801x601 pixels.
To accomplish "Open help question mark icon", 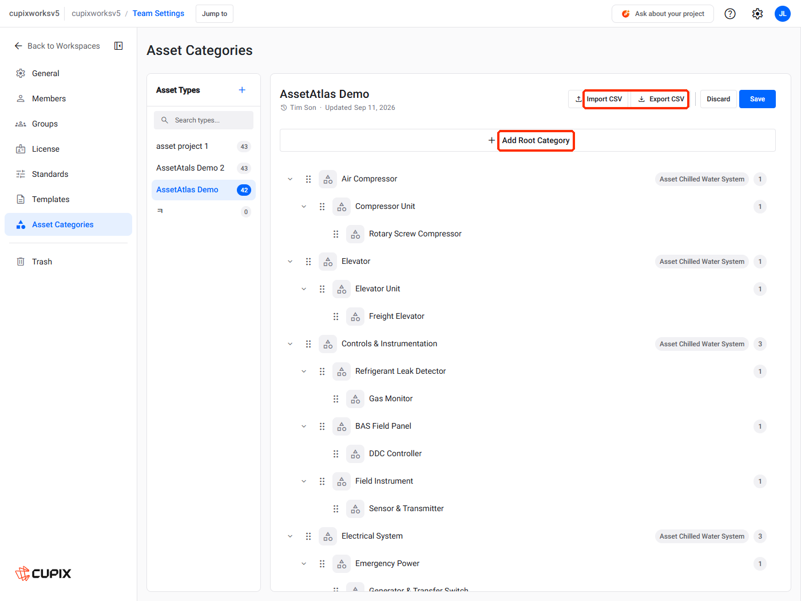I will [730, 14].
